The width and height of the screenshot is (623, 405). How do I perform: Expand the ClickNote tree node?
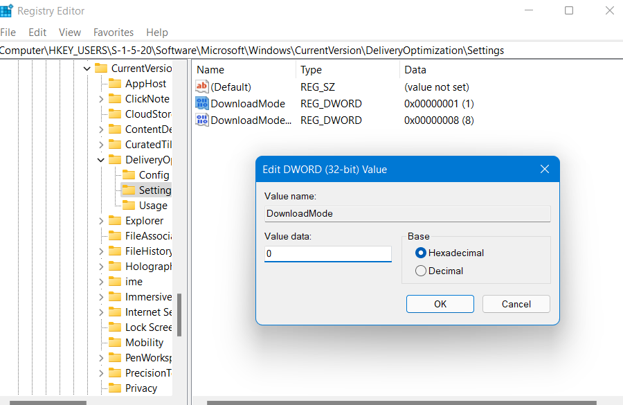(x=101, y=99)
